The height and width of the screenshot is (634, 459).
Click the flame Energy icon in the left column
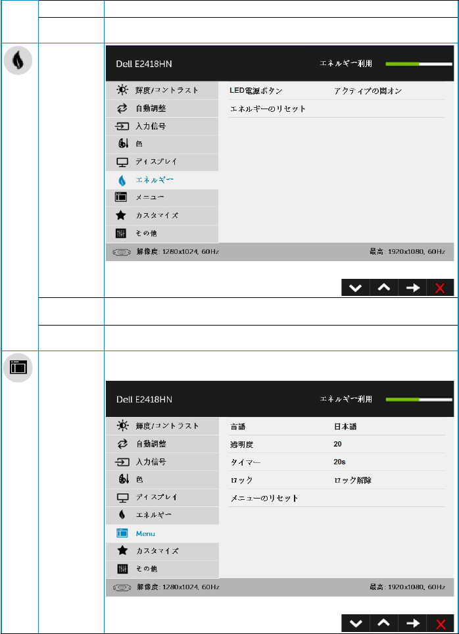18,60
